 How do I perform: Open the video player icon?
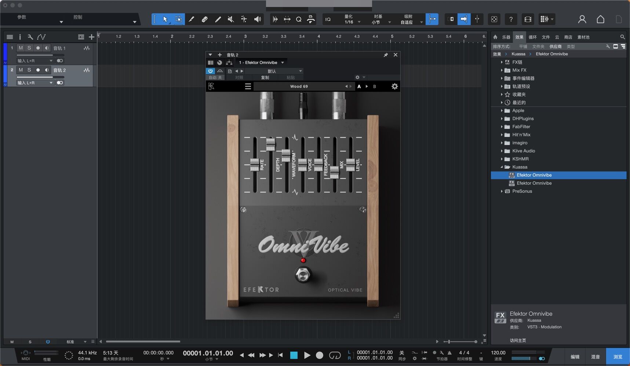pyautogui.click(x=528, y=19)
